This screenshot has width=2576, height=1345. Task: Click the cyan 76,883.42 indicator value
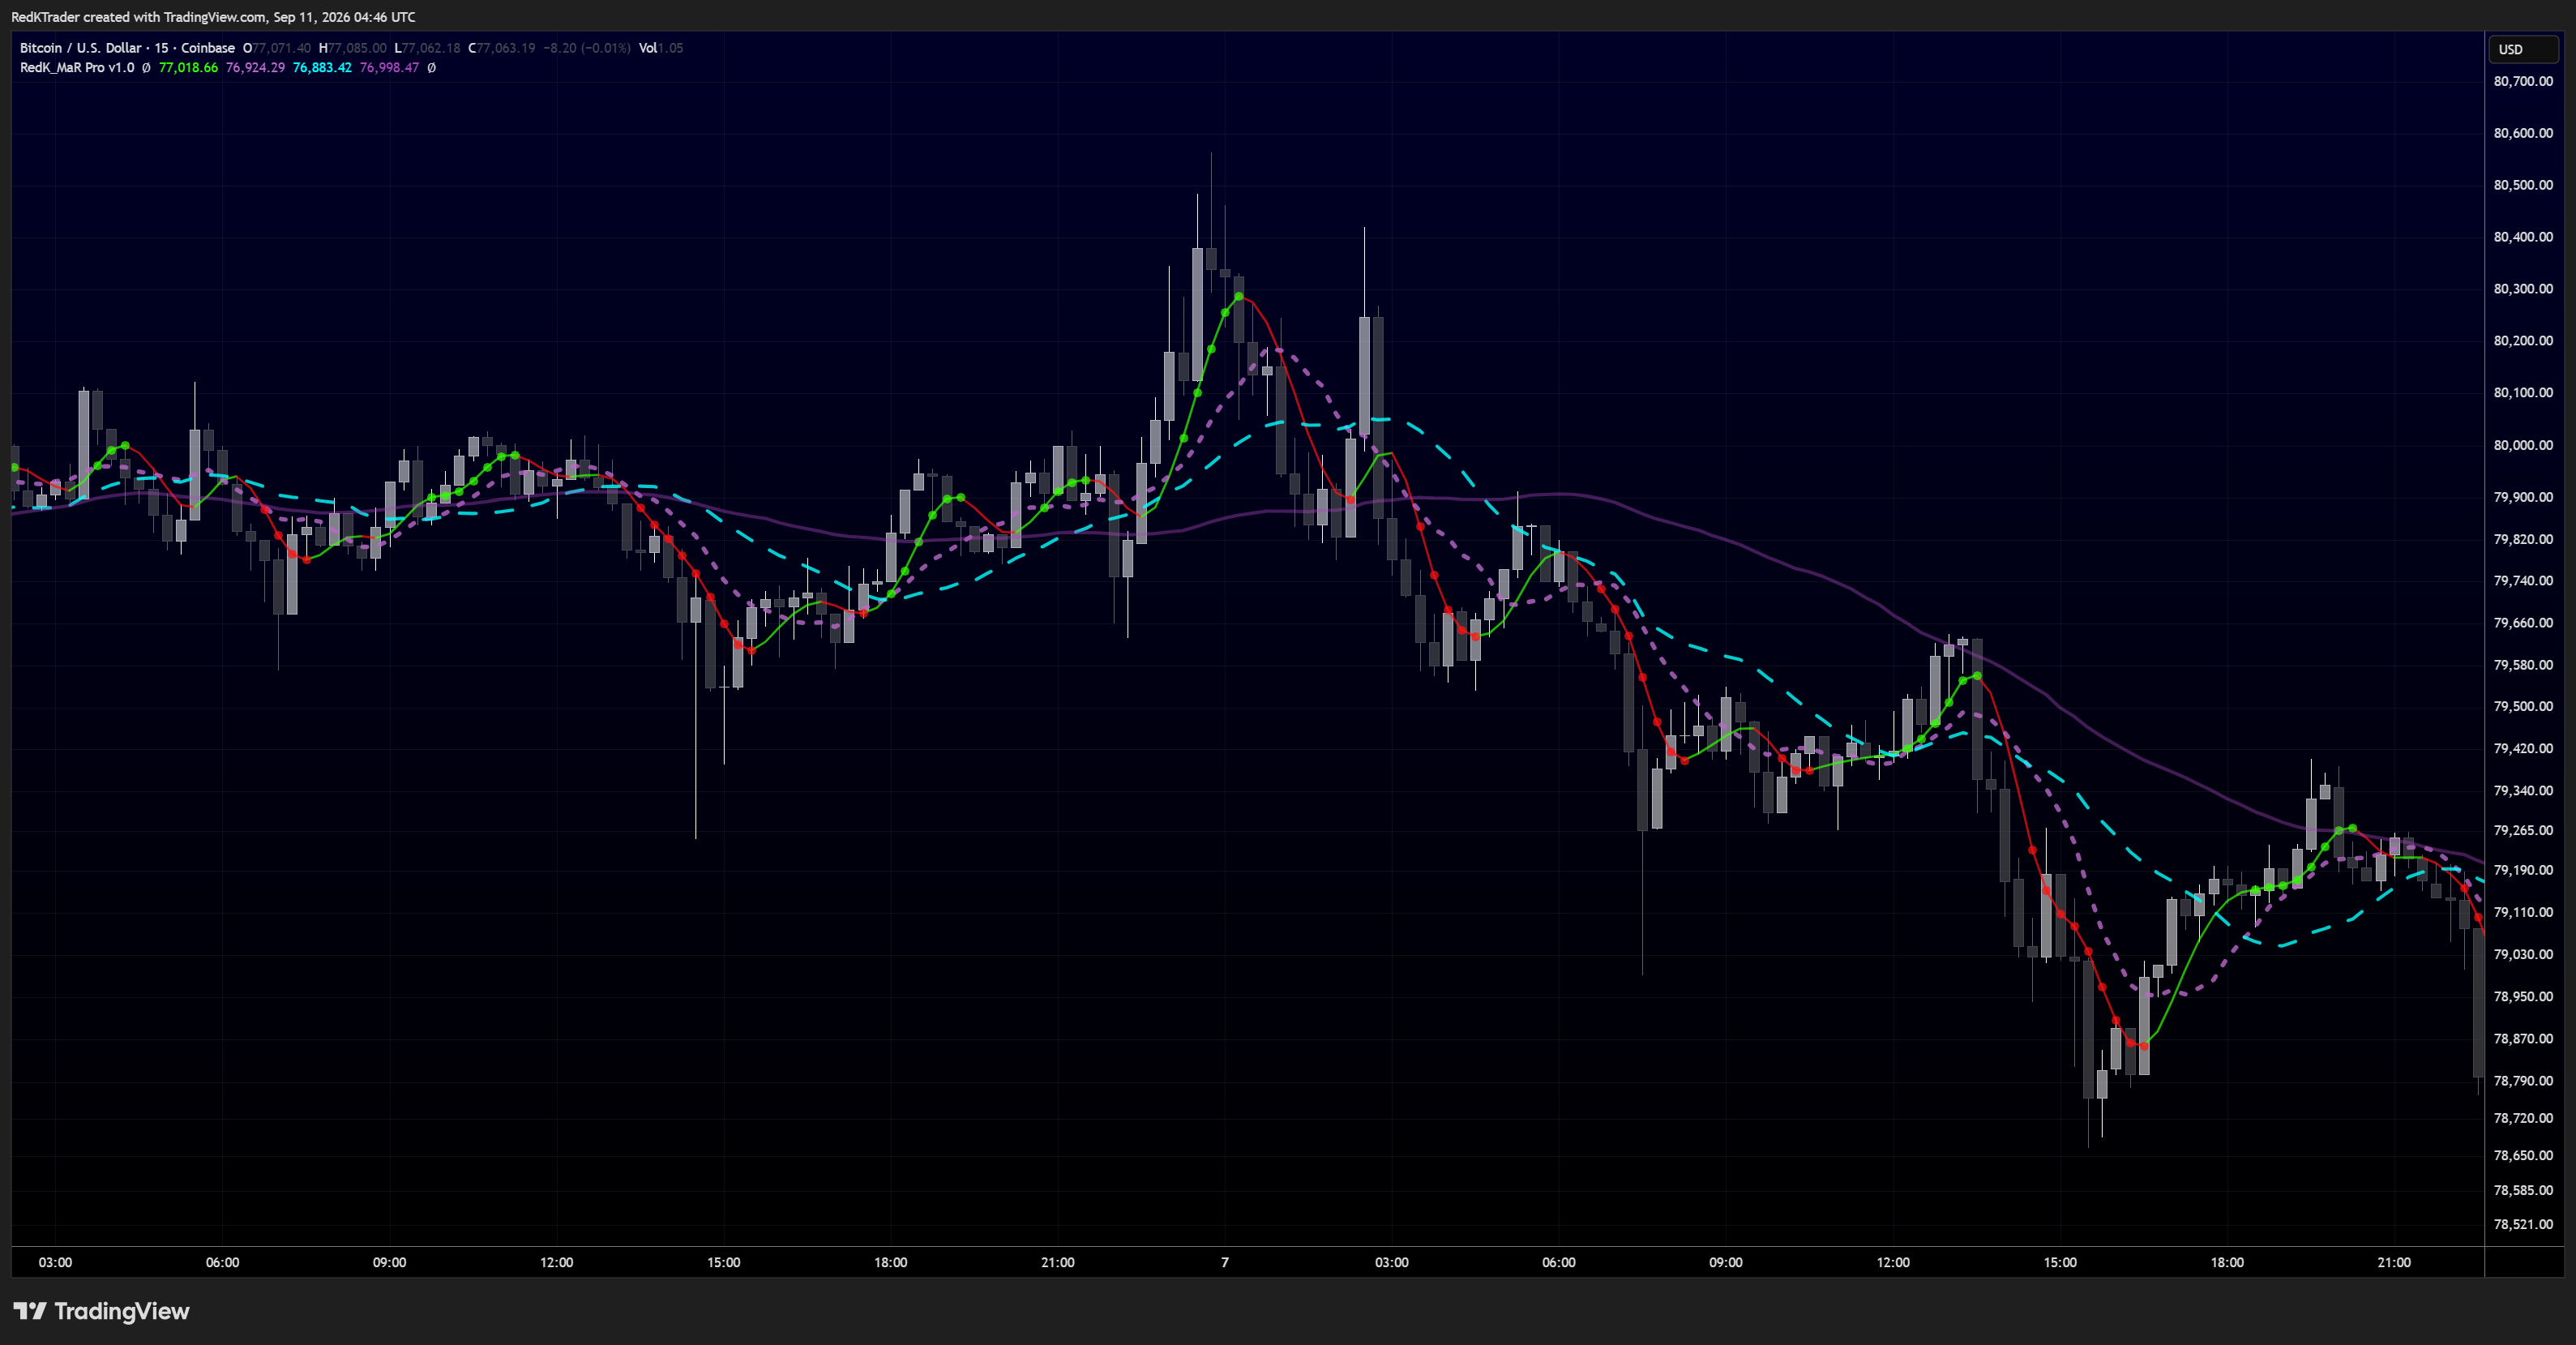(322, 68)
